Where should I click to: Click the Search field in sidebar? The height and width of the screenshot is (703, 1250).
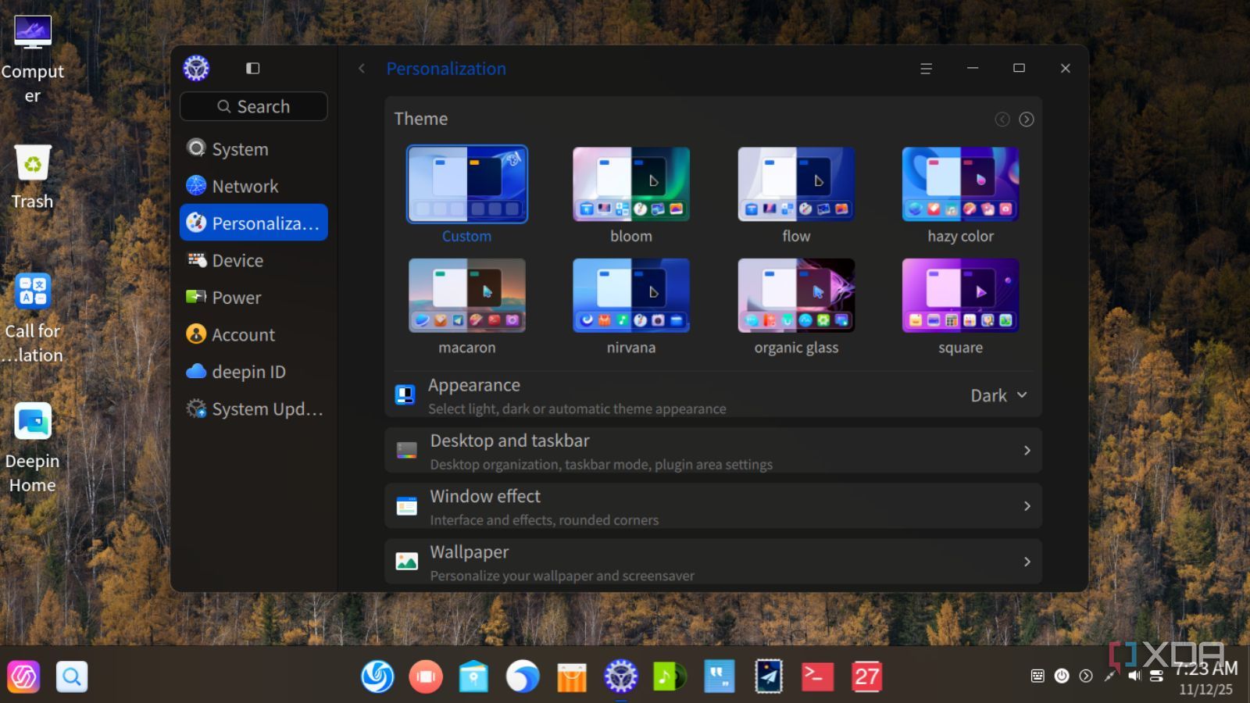254,106
